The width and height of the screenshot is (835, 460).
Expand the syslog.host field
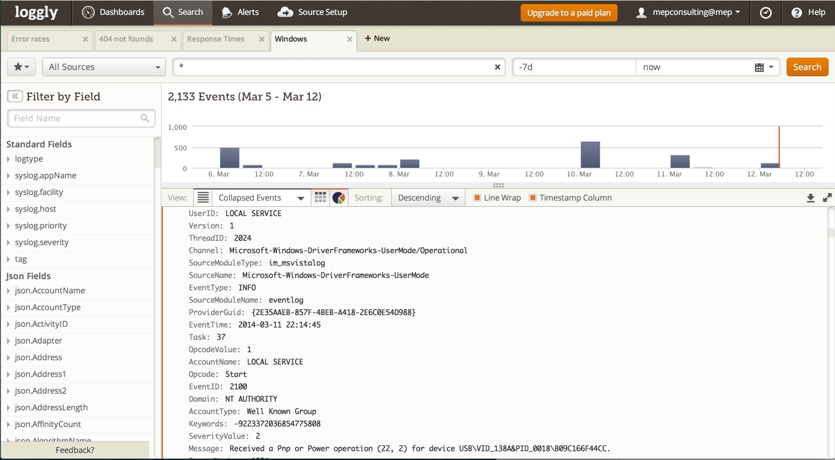click(x=35, y=209)
